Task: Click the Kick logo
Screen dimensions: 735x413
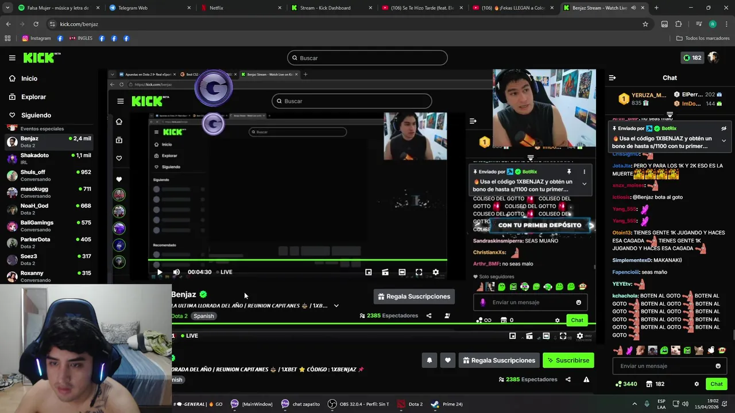Action: coord(42,58)
